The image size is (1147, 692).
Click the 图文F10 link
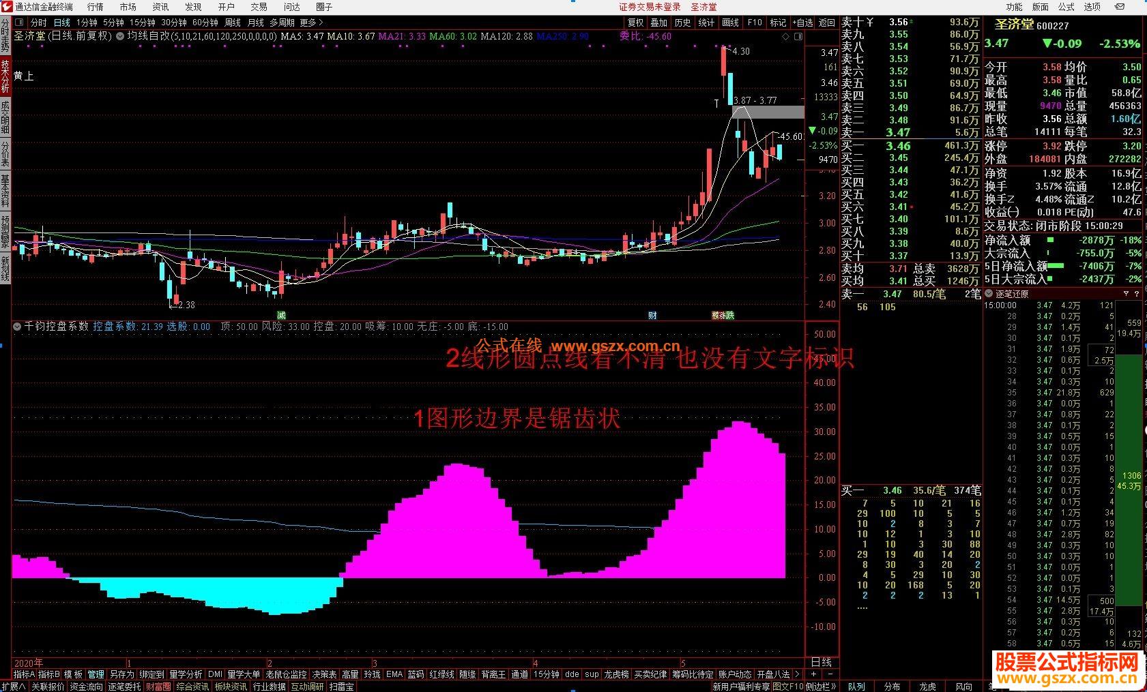pos(787,687)
